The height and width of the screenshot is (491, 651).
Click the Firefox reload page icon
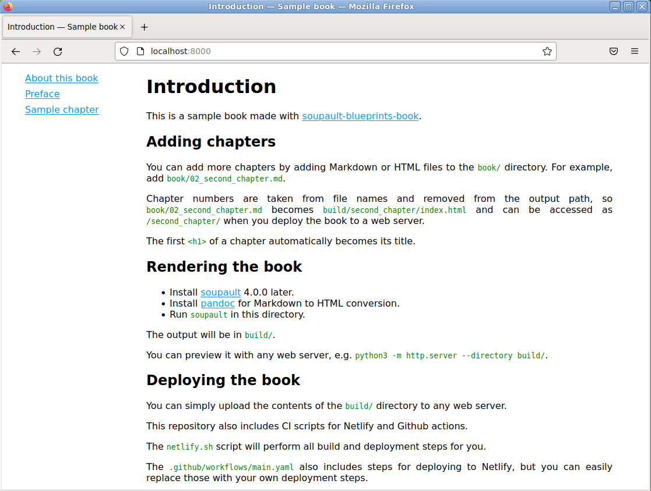pyautogui.click(x=58, y=51)
